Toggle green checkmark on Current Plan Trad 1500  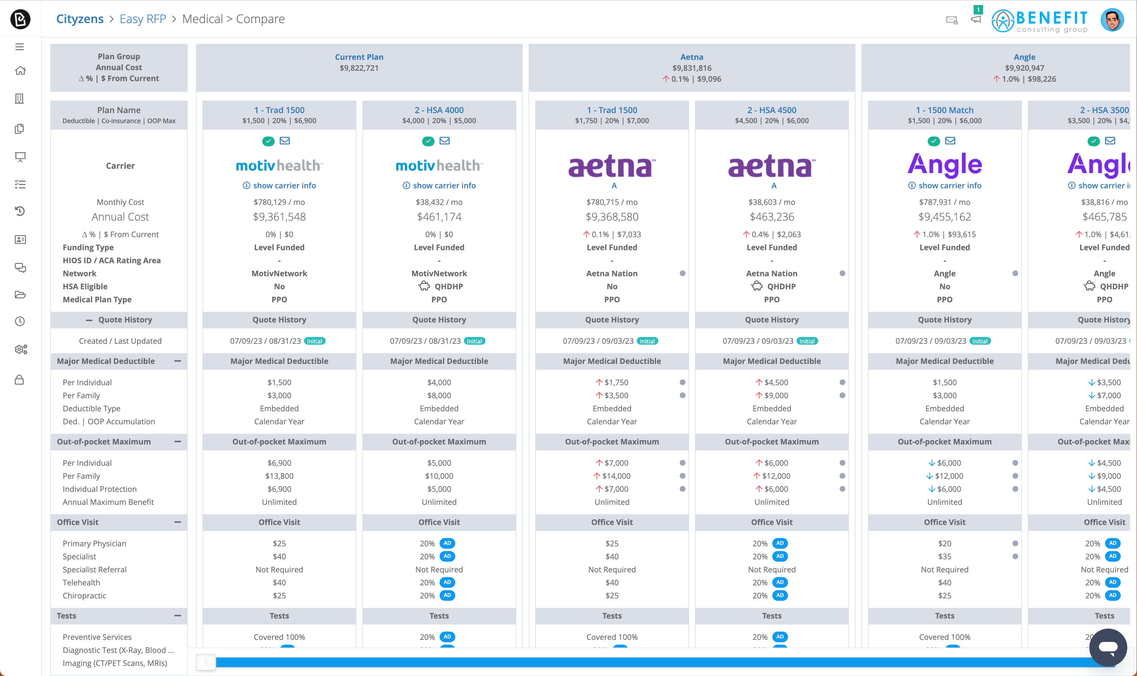[x=268, y=141]
